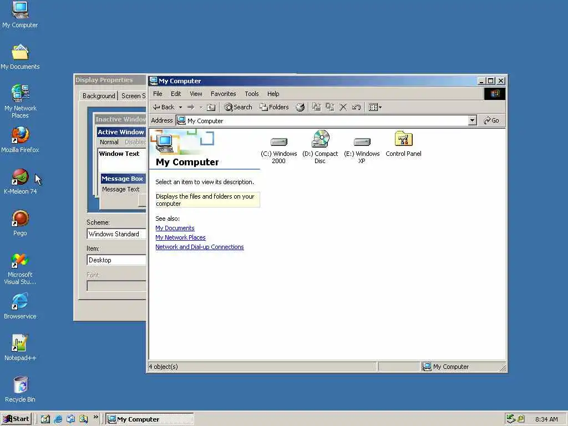Follow Network and Dial-up Connections link
Viewport: 568px width, 426px height.
pyautogui.click(x=200, y=247)
